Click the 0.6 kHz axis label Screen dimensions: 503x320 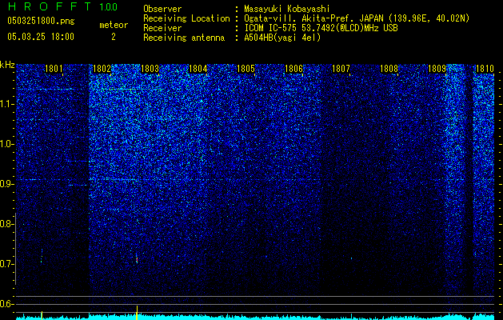(x=6, y=304)
